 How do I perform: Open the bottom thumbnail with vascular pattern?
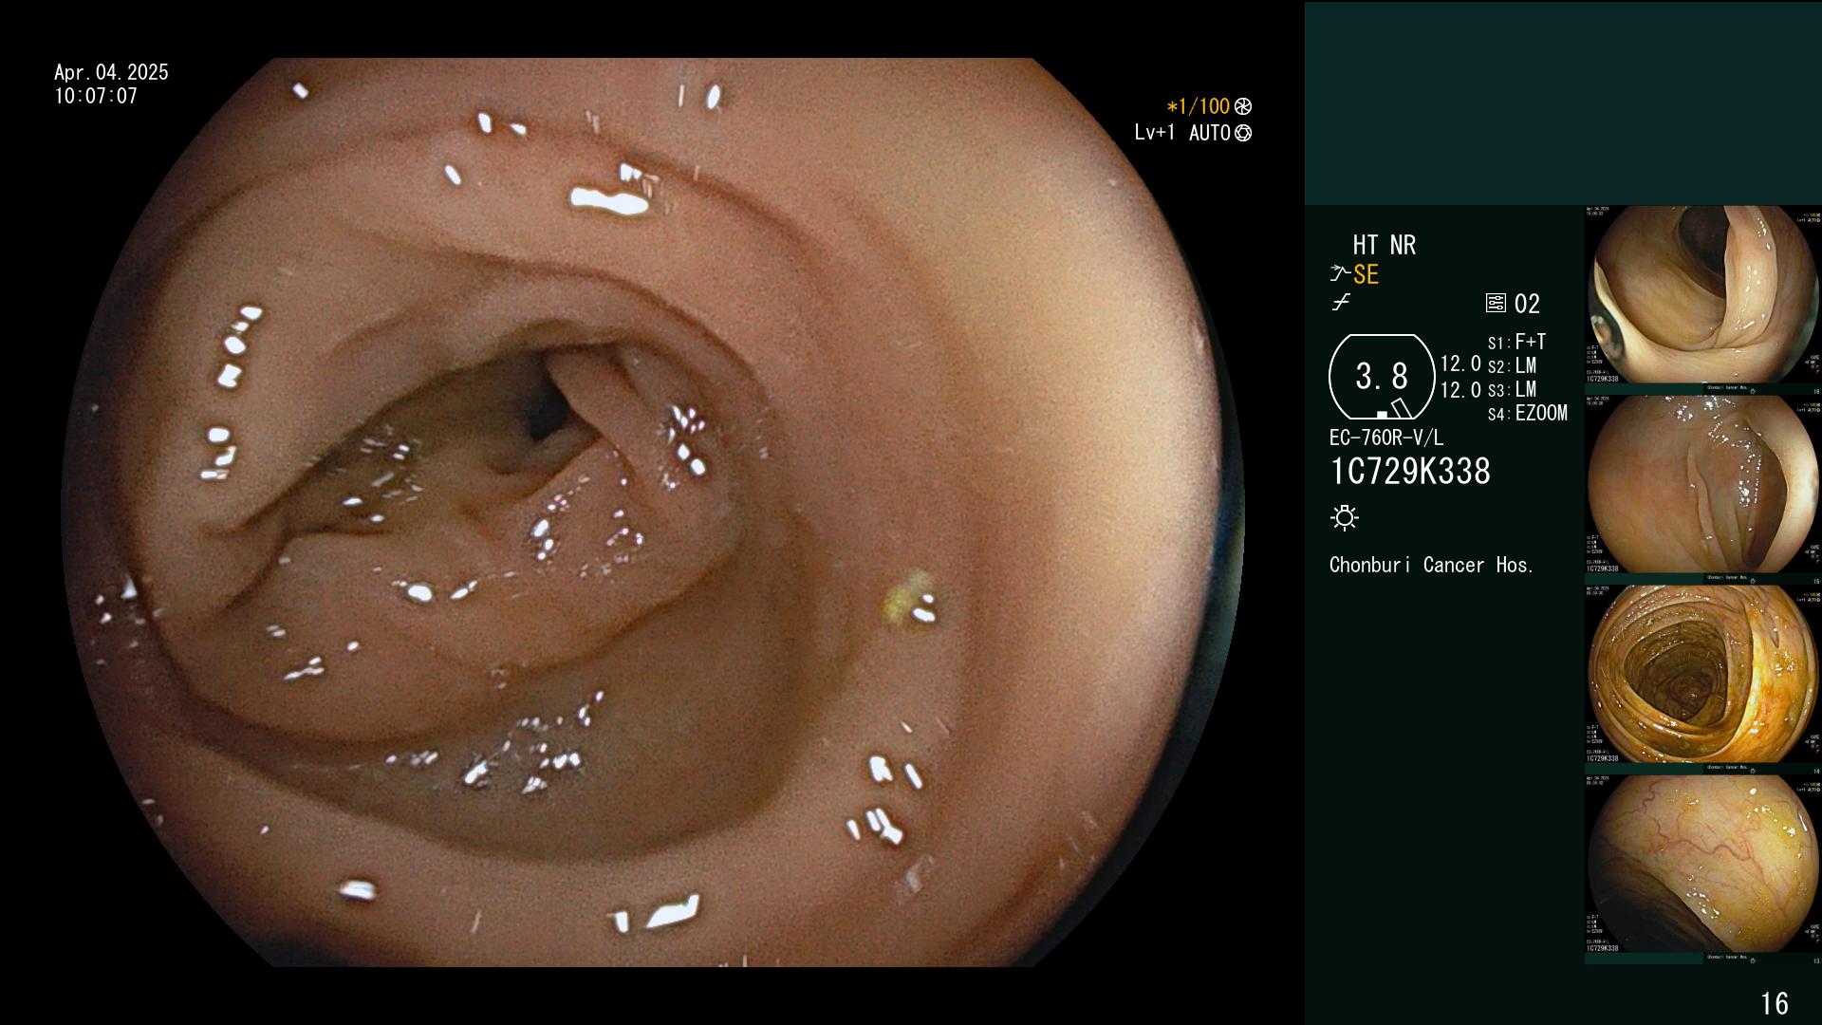(x=1703, y=865)
